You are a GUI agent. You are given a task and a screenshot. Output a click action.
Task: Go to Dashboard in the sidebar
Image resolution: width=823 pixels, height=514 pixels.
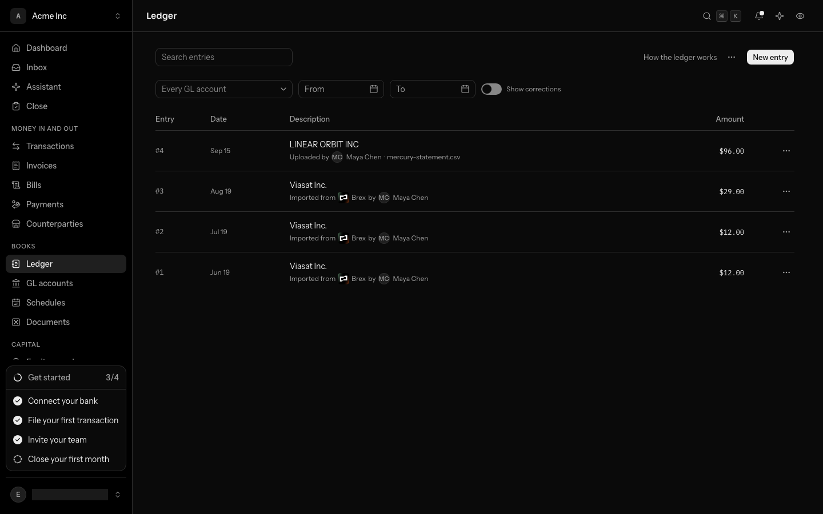66,48
